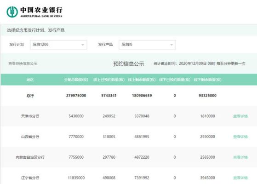Click the arrow on the 发行产品 combo box
Viewport: 257px width, 184px height.
tap(171, 45)
